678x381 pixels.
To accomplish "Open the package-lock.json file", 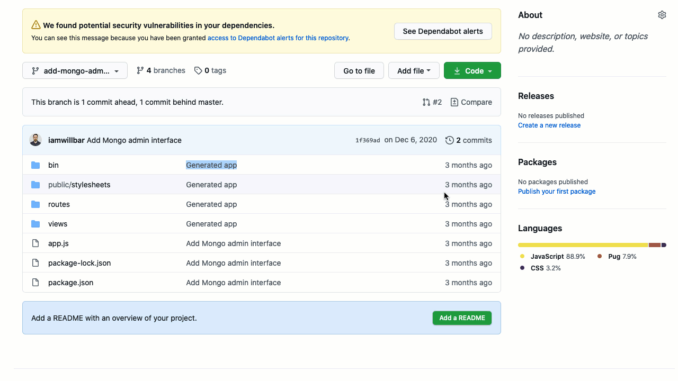I will point(79,263).
